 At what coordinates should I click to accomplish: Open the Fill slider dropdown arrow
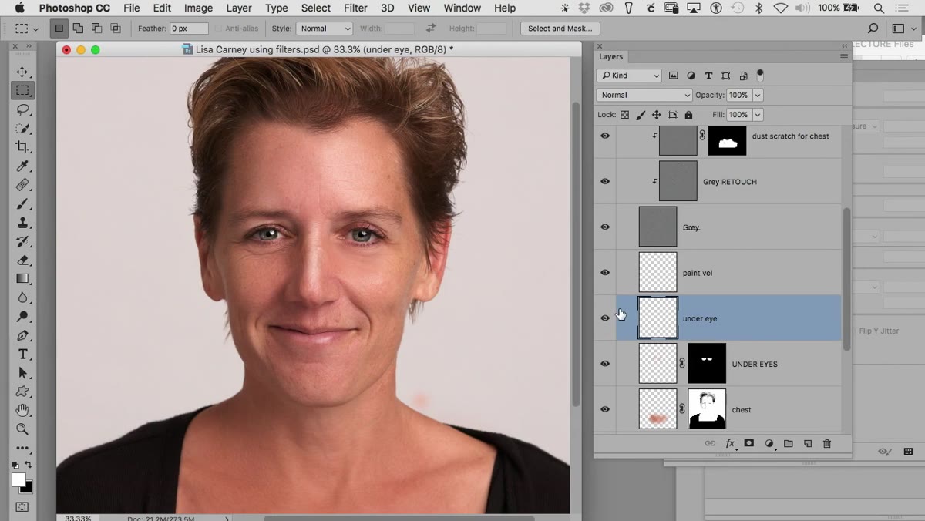(758, 115)
